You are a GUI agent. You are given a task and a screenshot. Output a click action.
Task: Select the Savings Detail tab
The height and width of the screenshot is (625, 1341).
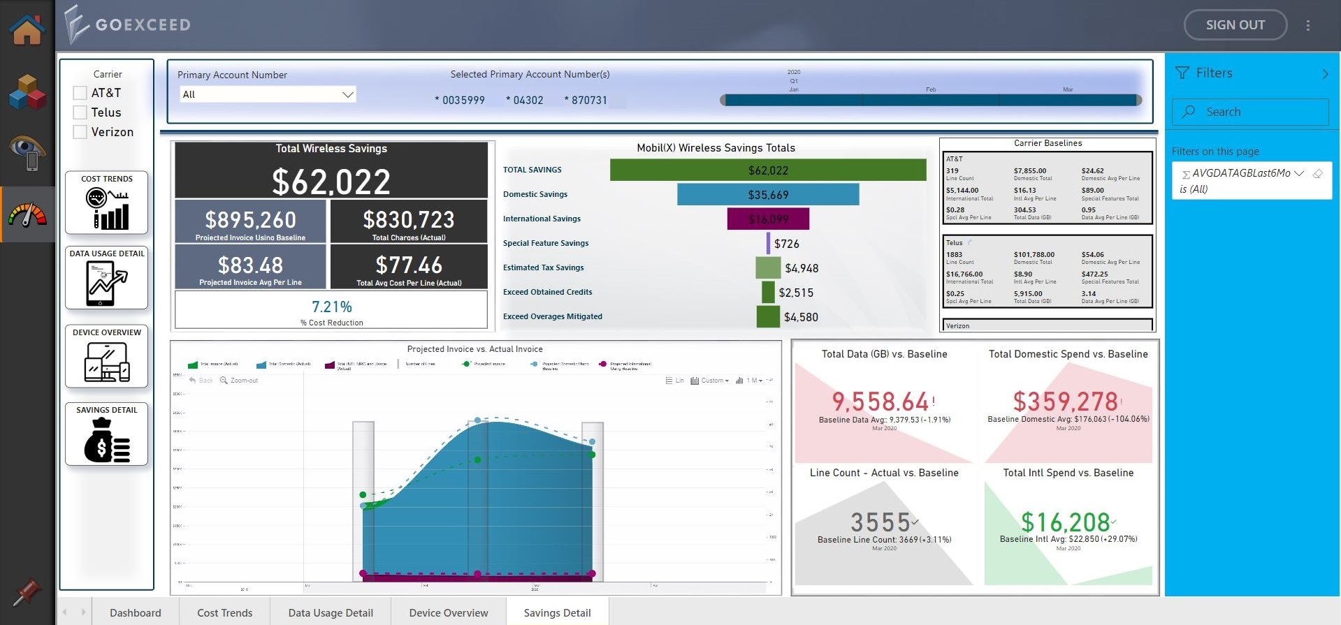[557, 612]
